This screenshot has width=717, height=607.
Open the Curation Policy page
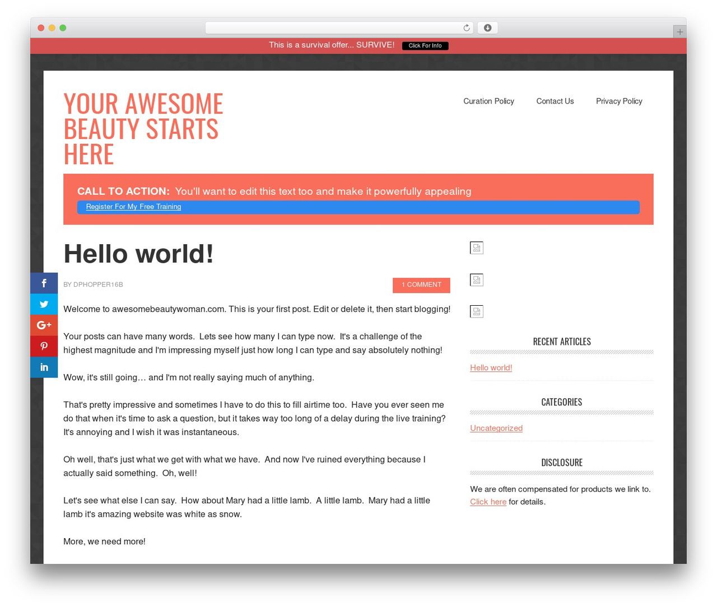click(x=488, y=101)
